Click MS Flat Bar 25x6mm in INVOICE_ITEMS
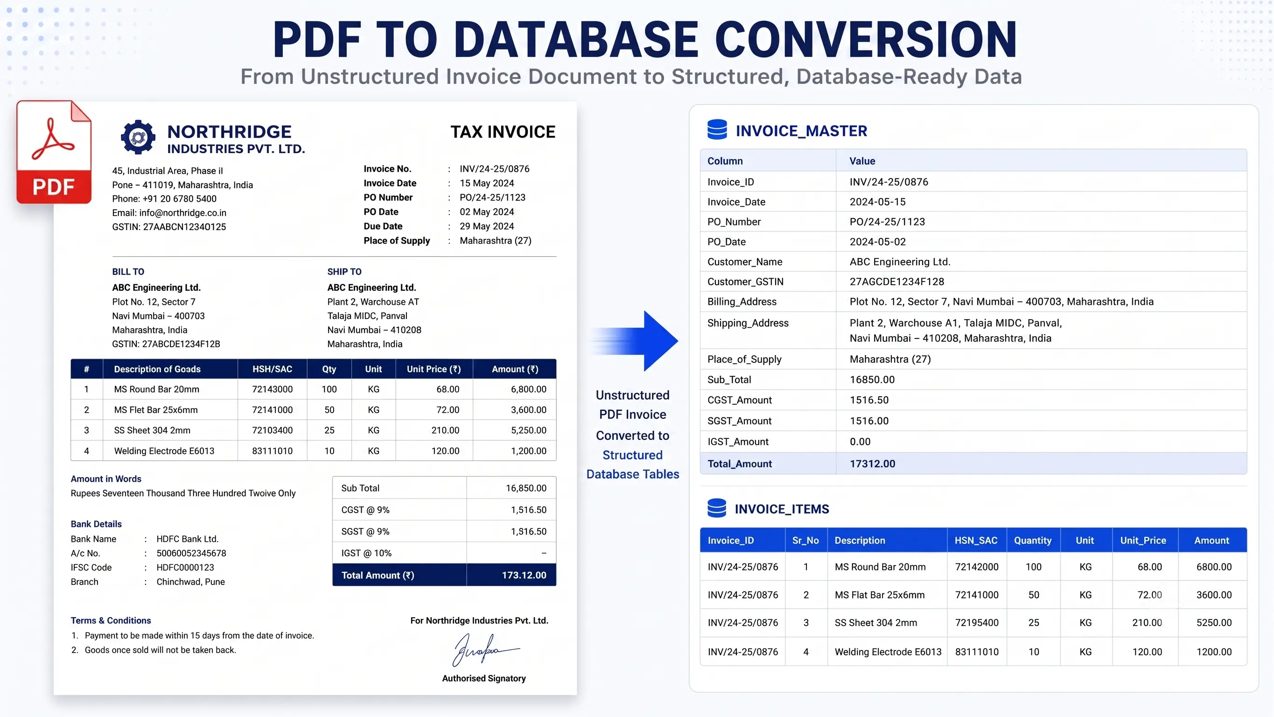1274x717 pixels. 879,595
